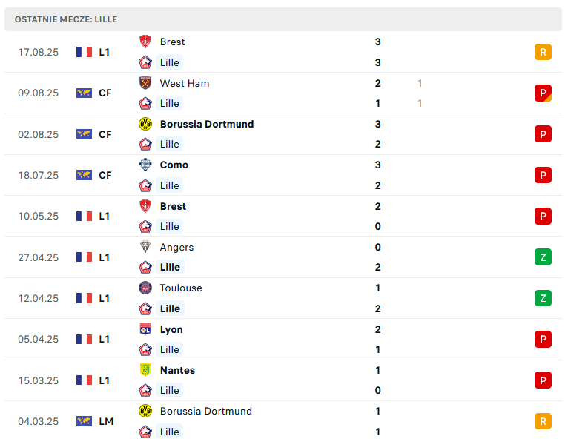Click the red P badge for the Nantes match

(543, 380)
